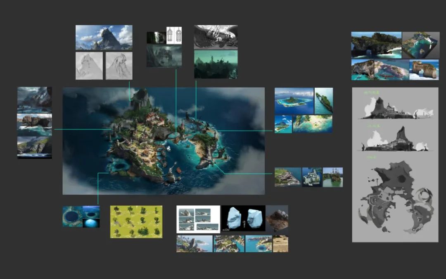Select the small dark cave thumbnail beside the lanterns
446x279 pixels.
[156, 38]
